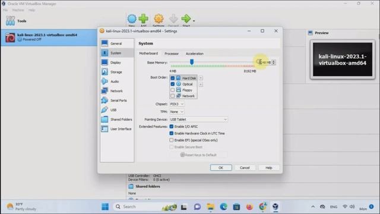Open Serial Ports settings category
The image size is (380, 214).
coord(117,100)
